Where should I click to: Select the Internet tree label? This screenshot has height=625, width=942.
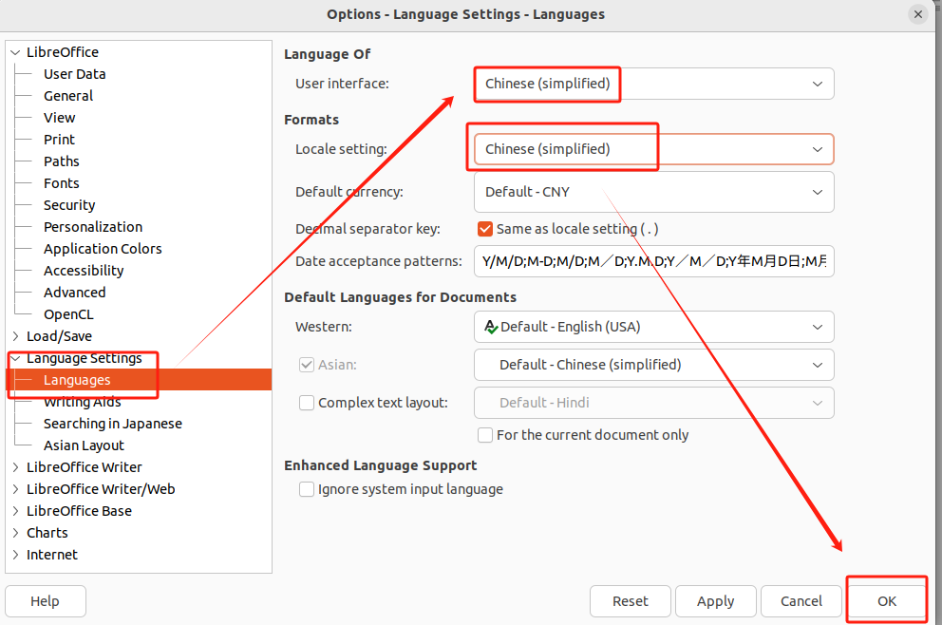tap(52, 555)
